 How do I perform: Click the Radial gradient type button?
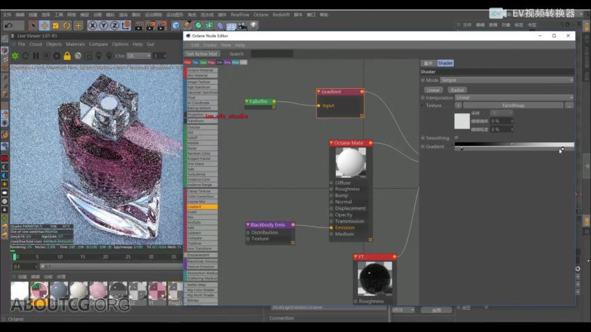(458, 90)
